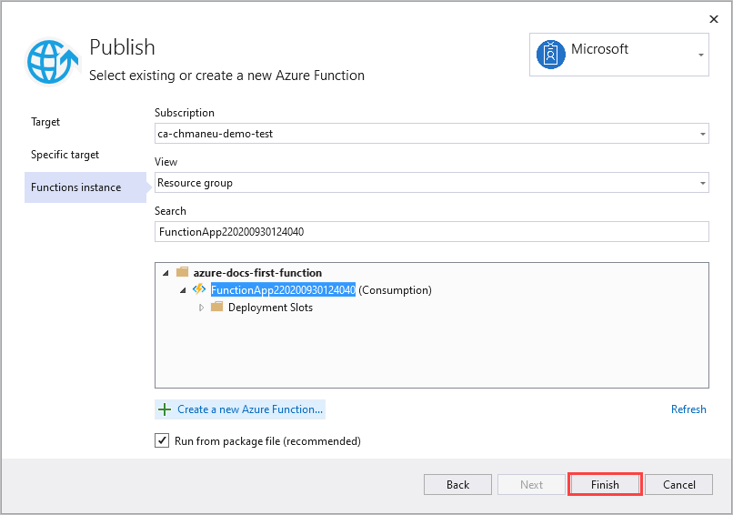Collapse the azure-docs-first-function tree node
The width and height of the screenshot is (733, 515).
166,273
